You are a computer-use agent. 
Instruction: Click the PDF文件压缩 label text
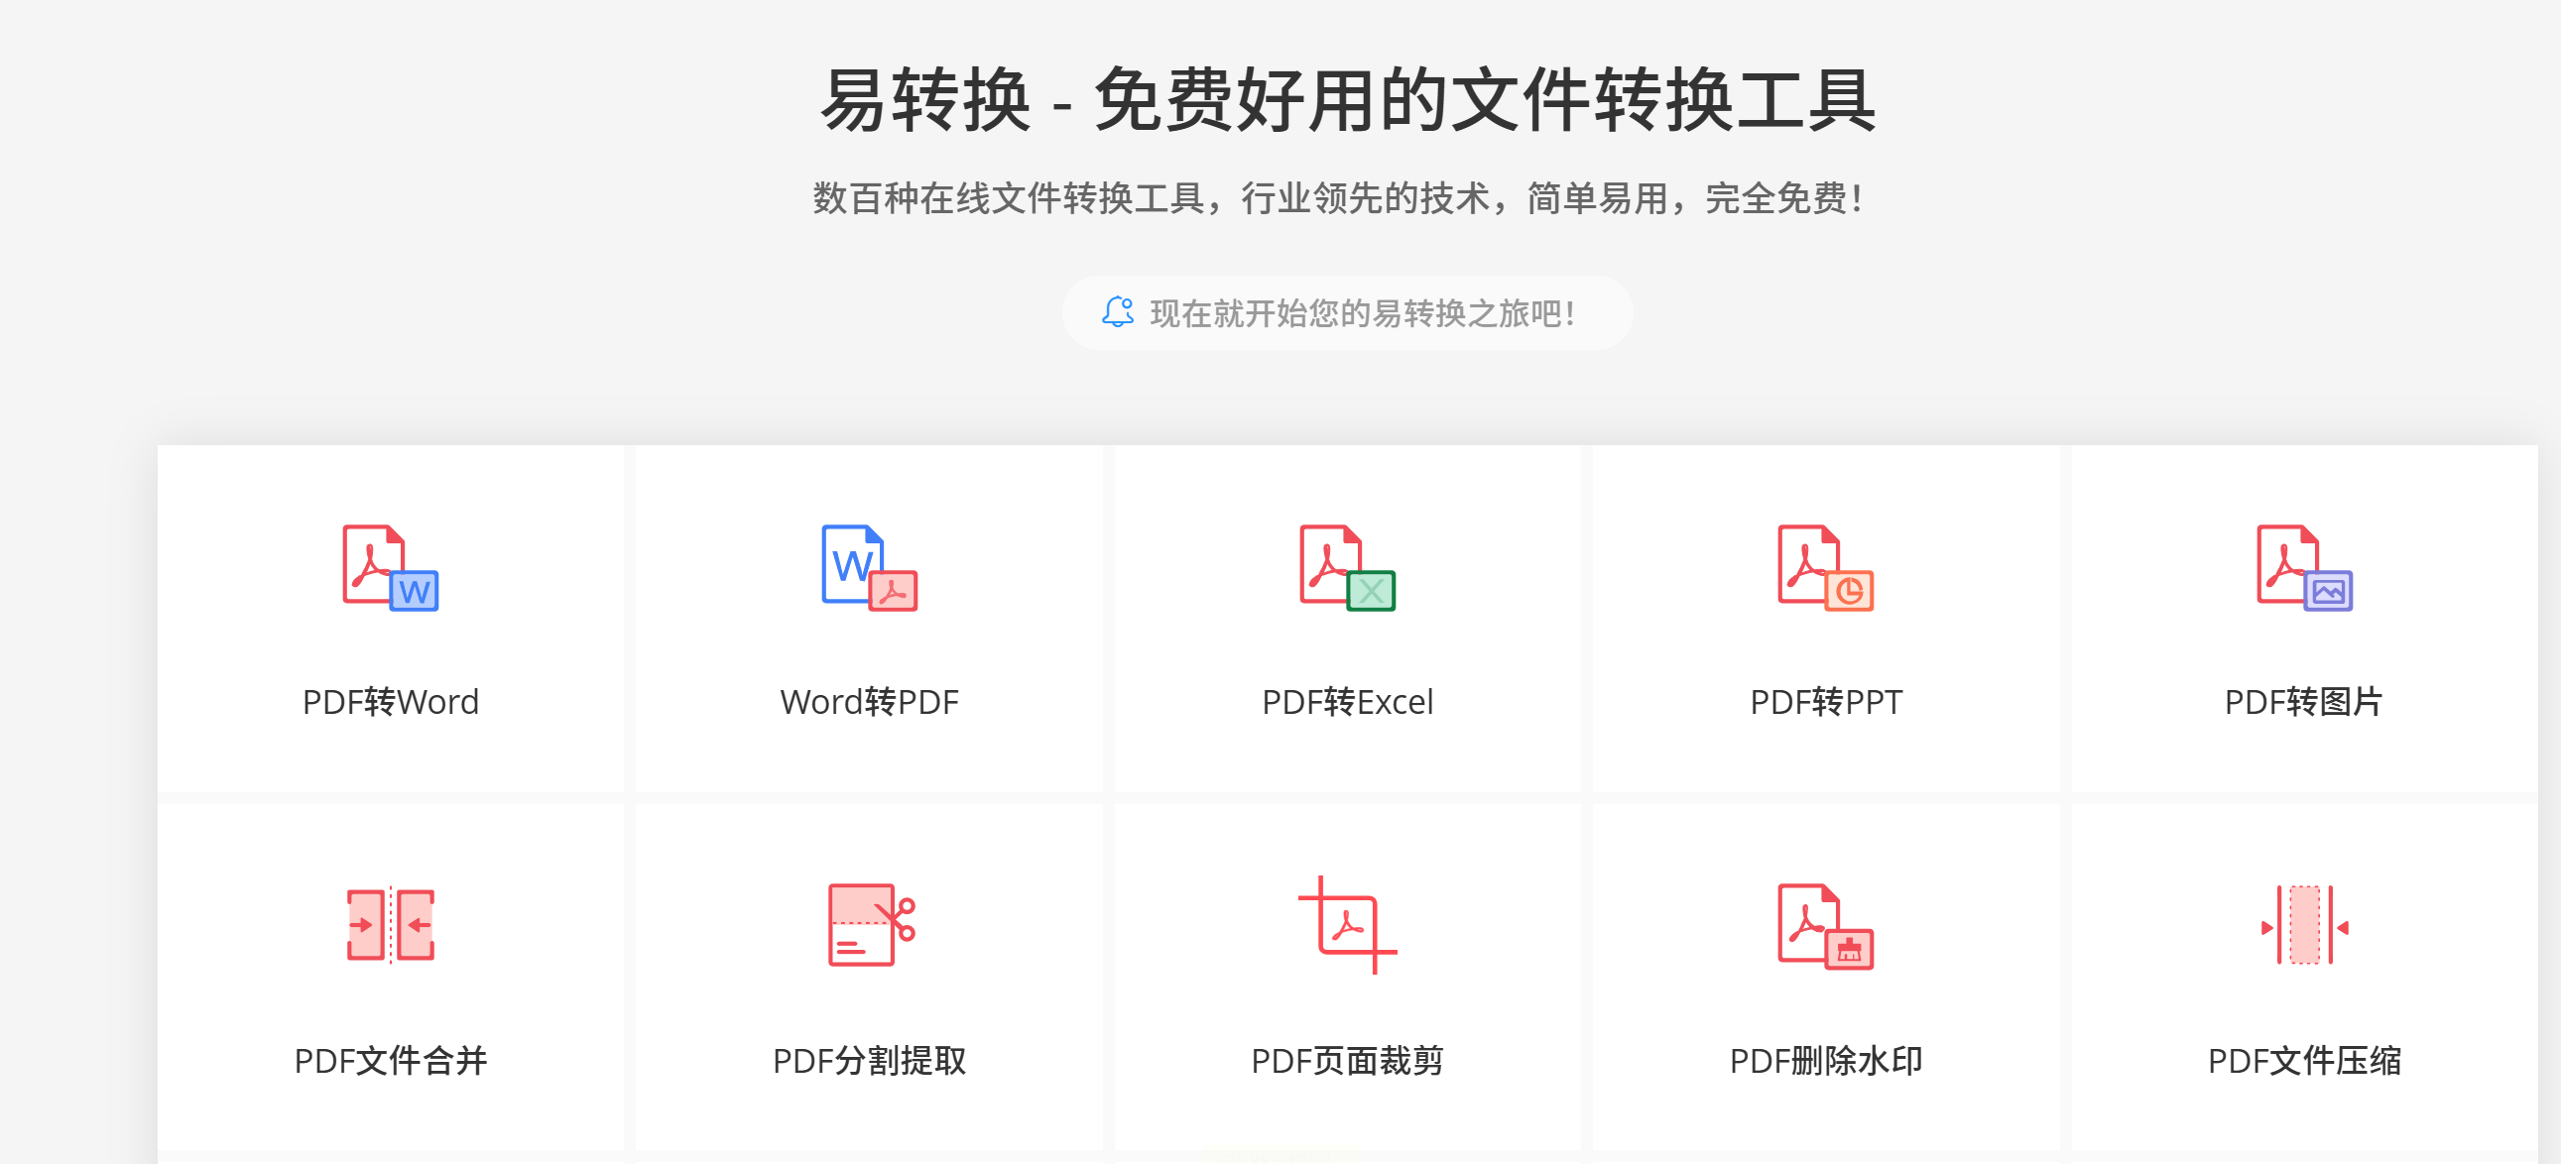point(2303,1061)
